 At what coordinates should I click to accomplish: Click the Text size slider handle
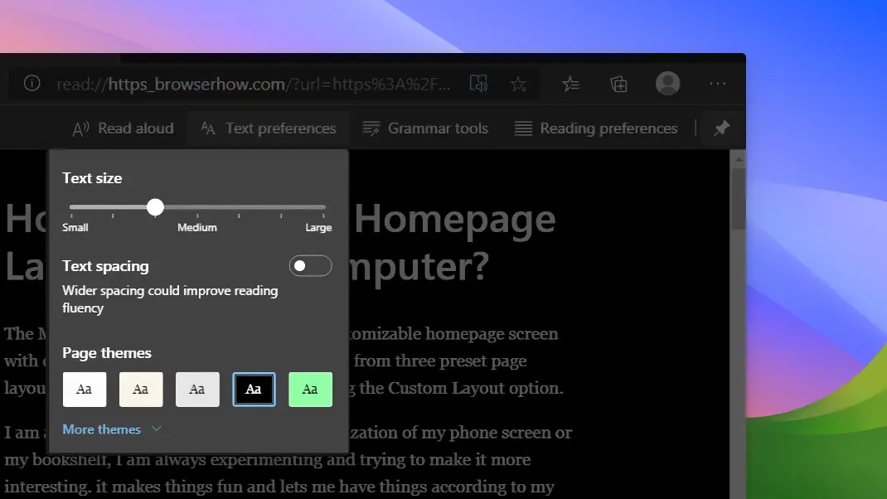(x=155, y=207)
